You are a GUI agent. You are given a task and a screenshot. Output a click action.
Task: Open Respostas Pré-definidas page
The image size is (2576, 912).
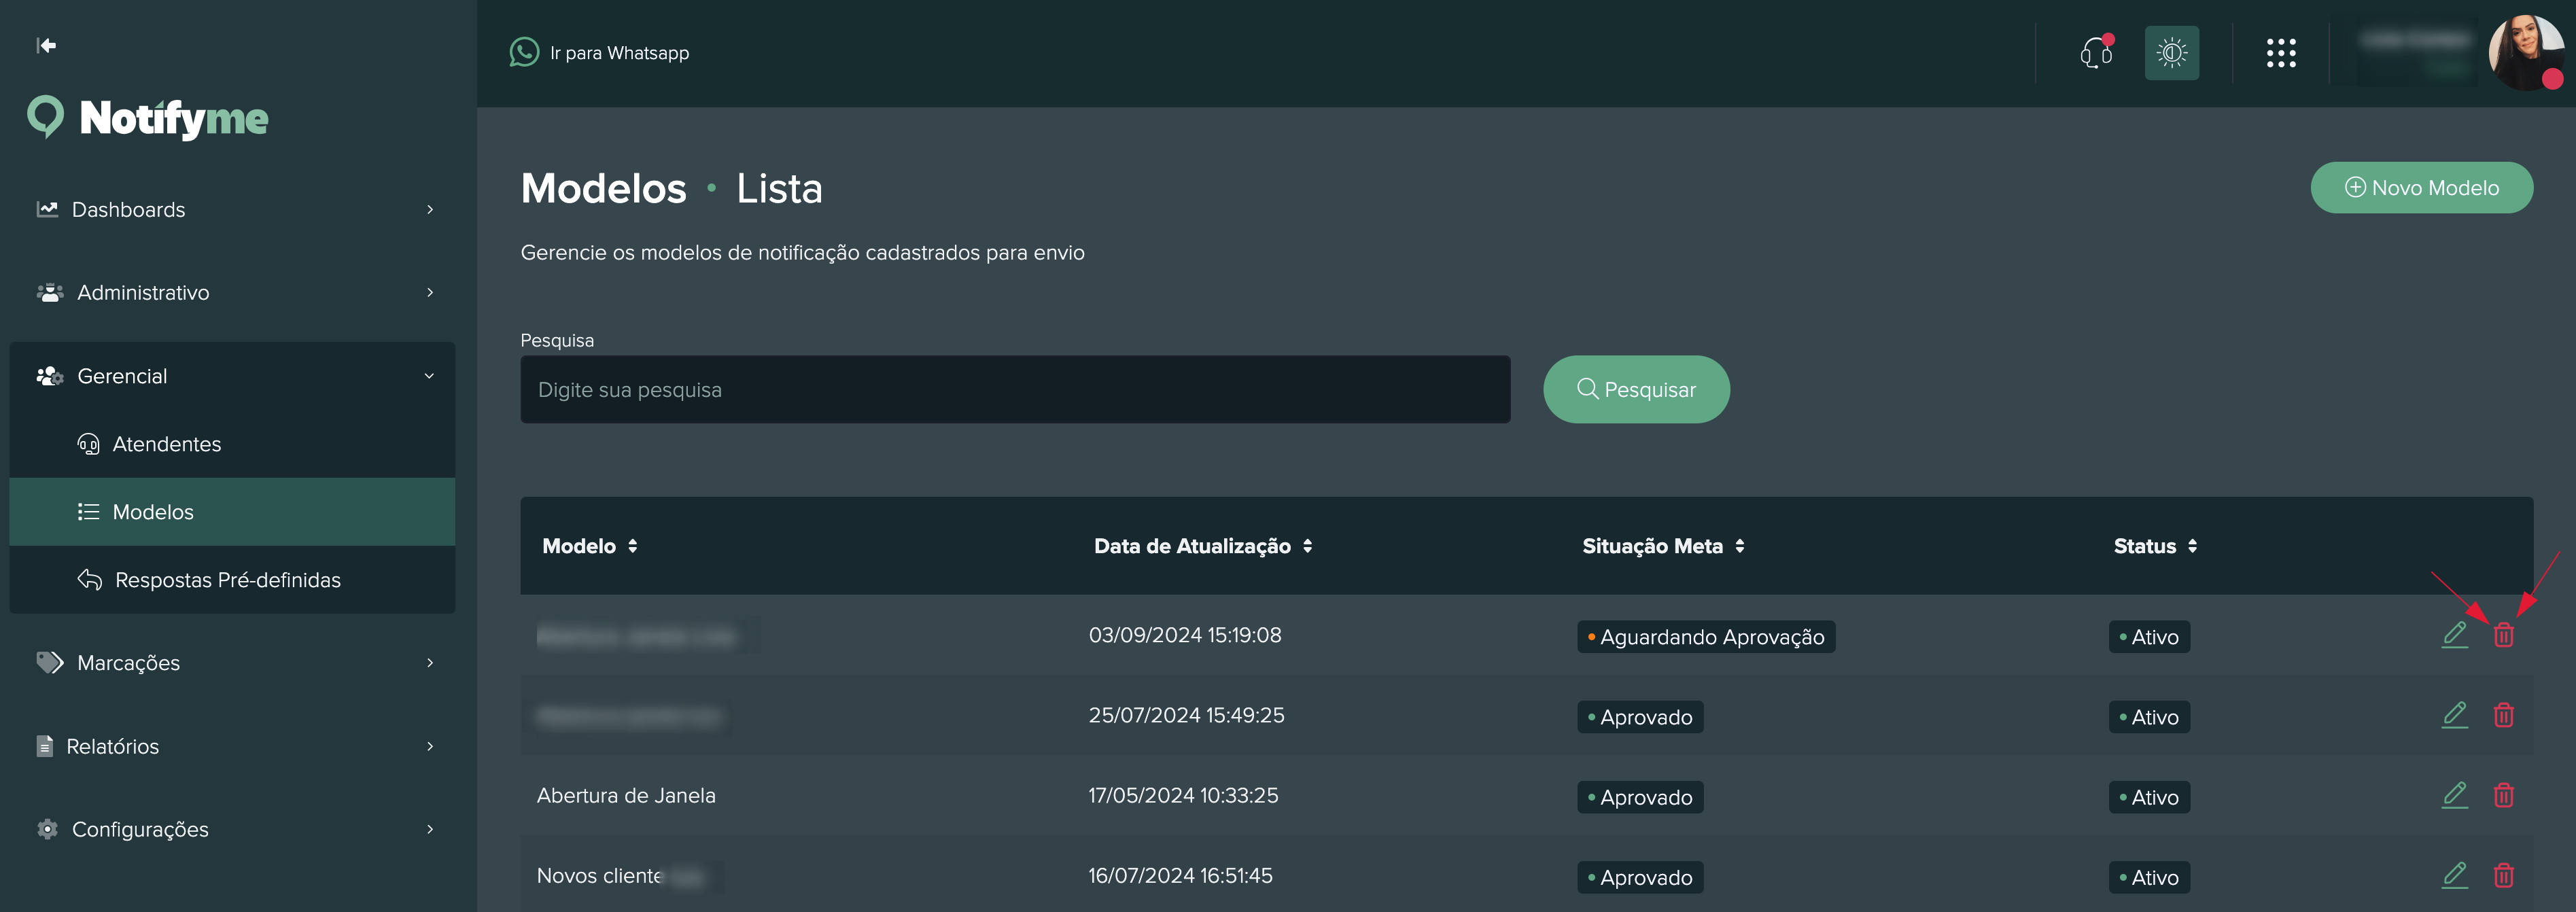point(227,580)
